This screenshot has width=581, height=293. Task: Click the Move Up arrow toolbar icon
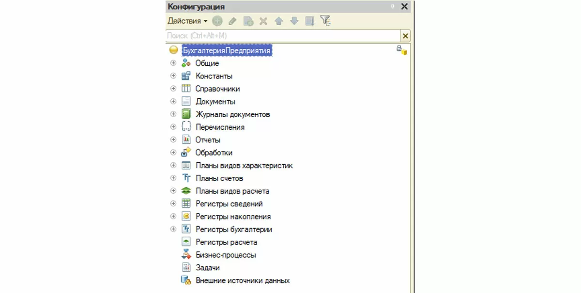(278, 21)
